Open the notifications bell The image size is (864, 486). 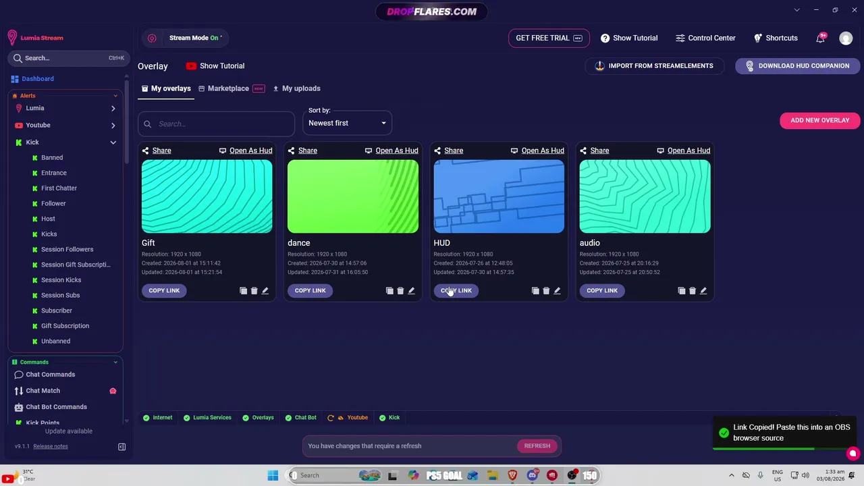click(x=820, y=38)
